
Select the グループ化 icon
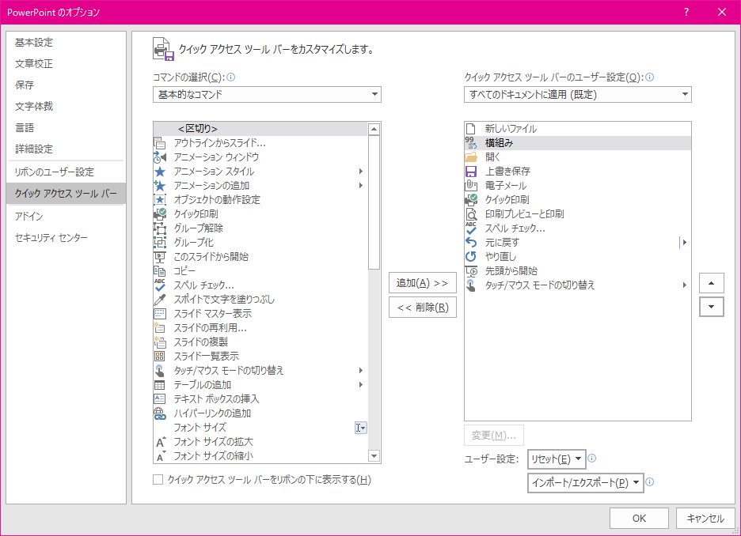[x=160, y=243]
